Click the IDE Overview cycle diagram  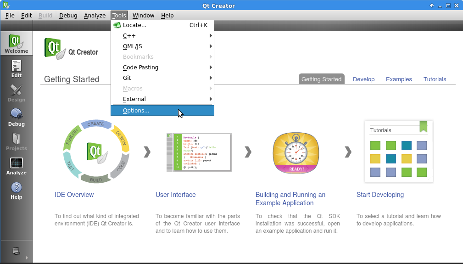(96, 151)
